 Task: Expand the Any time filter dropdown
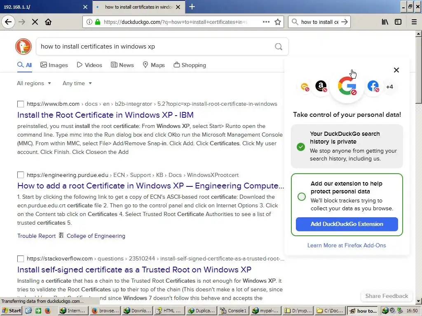pos(77,83)
